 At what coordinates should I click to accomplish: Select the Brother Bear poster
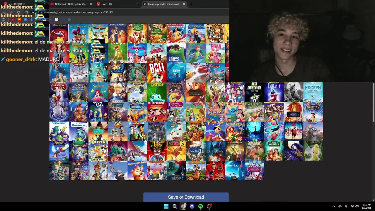(x=79, y=112)
